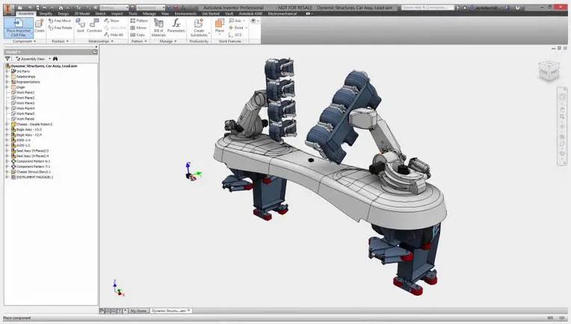Click Place Imported CAD Files button

[x=17, y=27]
